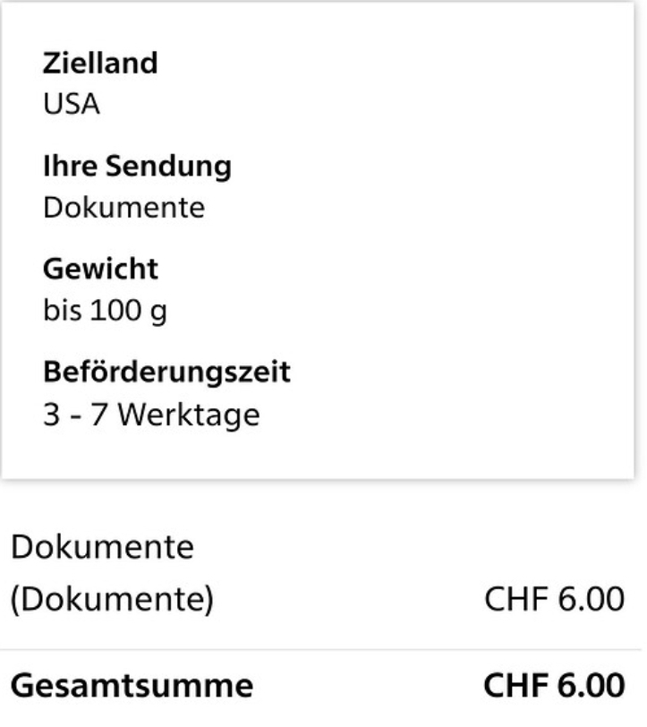Select the bold CHF 6.00 total amount
This screenshot has width=647, height=727.
point(554,687)
